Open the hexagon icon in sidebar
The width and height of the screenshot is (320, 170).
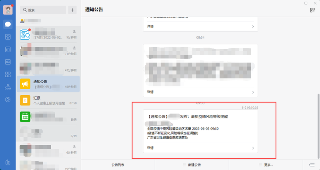8,100
